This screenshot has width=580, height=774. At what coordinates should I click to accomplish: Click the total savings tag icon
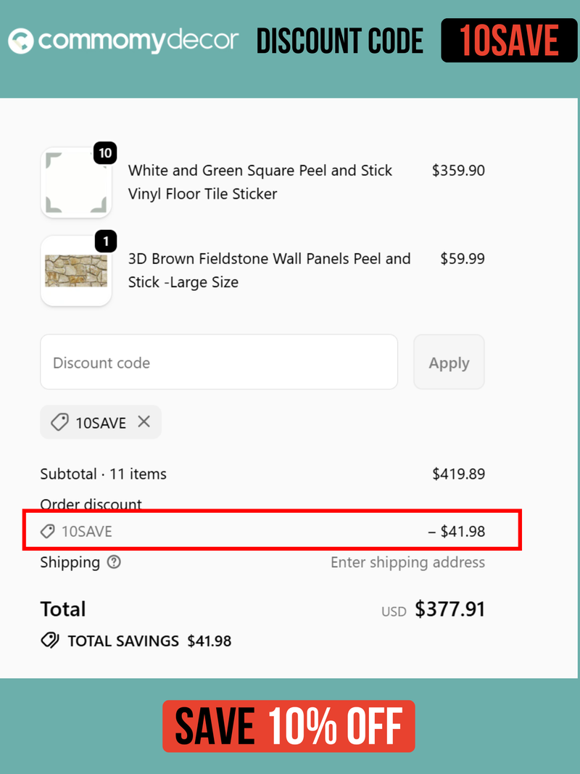tap(50, 641)
